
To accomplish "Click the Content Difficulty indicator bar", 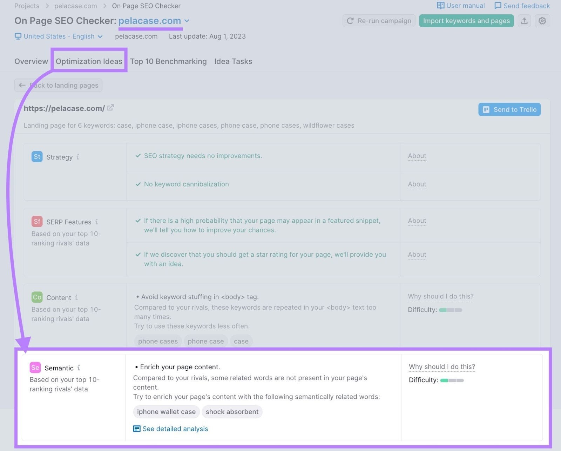I will tap(451, 310).
